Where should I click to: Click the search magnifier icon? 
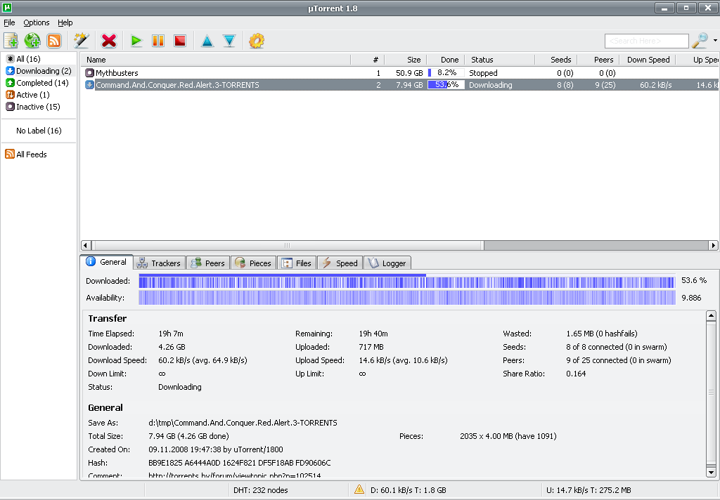point(700,41)
